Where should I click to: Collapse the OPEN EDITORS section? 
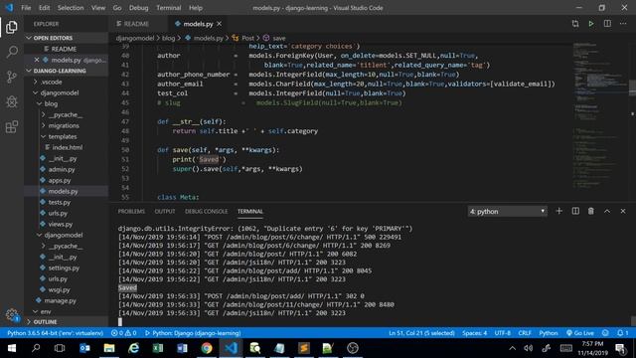click(67, 38)
